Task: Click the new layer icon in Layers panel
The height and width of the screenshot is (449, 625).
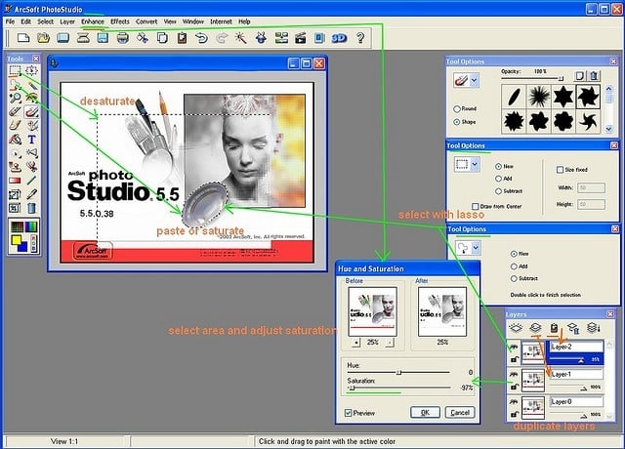Action: (516, 328)
